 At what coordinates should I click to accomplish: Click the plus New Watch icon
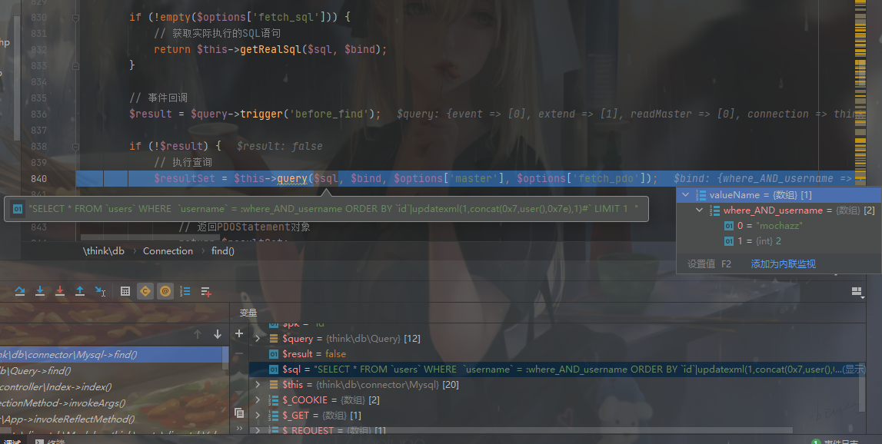pos(239,334)
